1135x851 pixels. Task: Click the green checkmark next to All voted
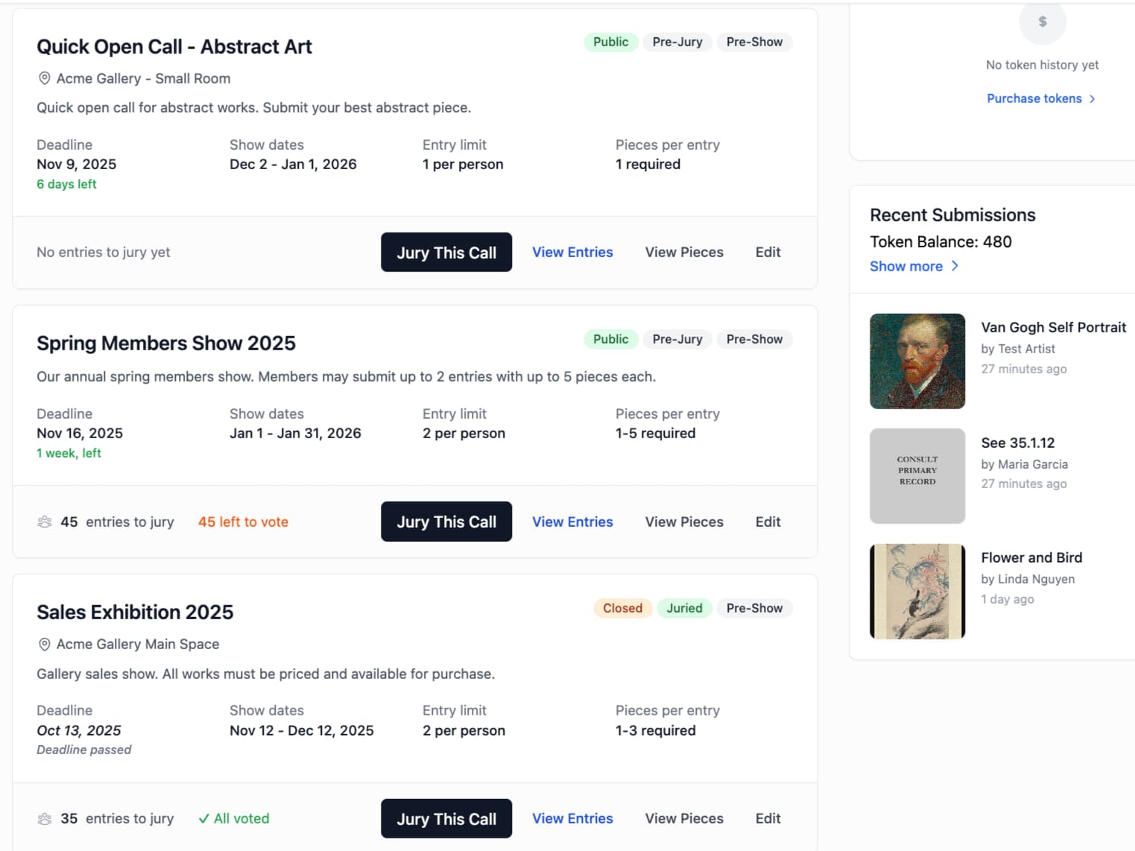click(x=203, y=818)
